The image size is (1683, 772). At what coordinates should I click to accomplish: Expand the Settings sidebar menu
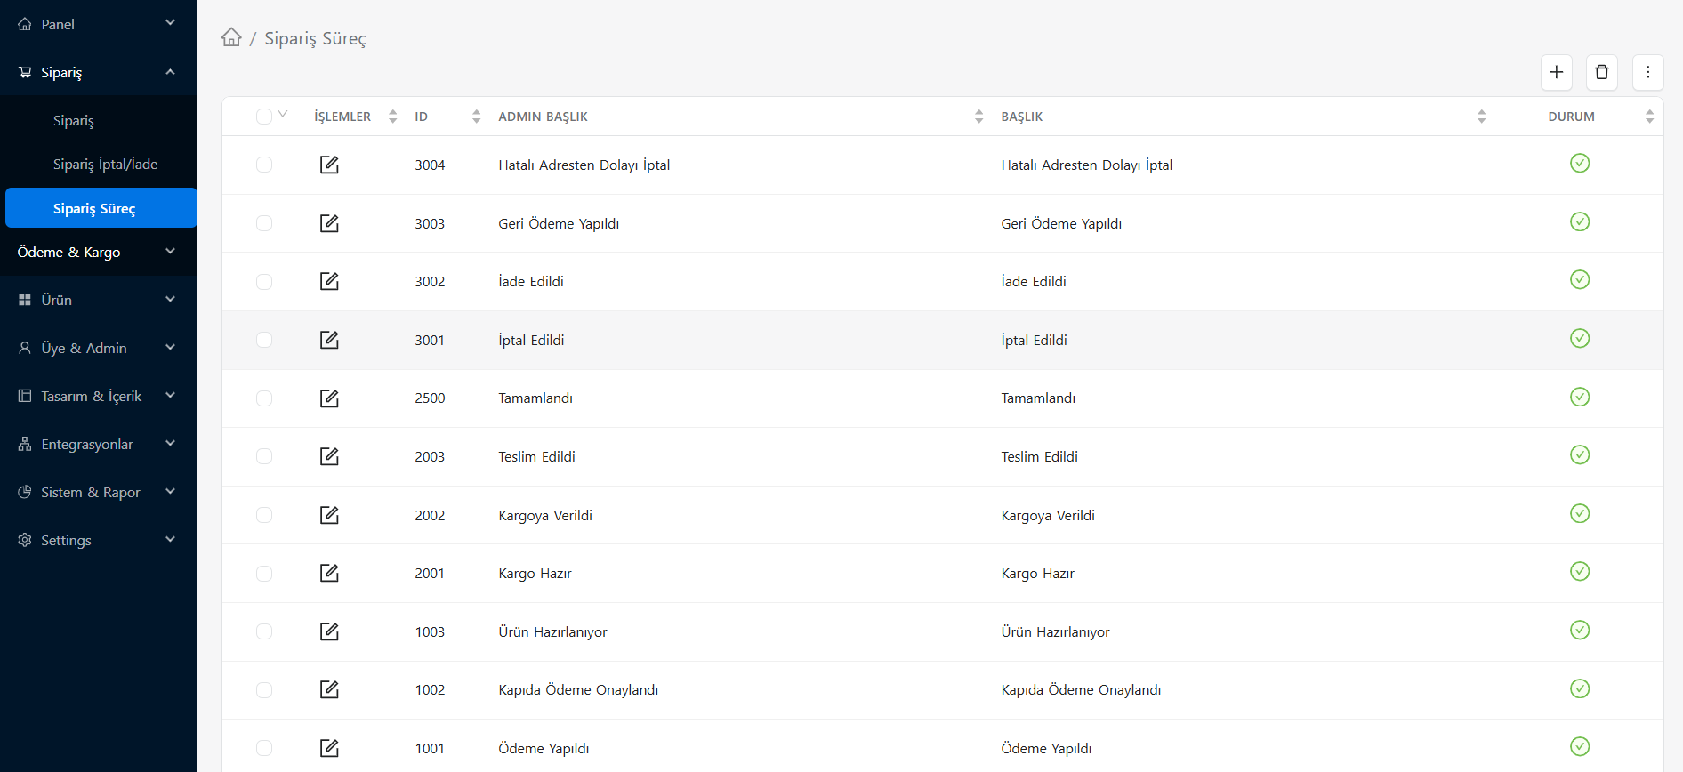tap(98, 540)
